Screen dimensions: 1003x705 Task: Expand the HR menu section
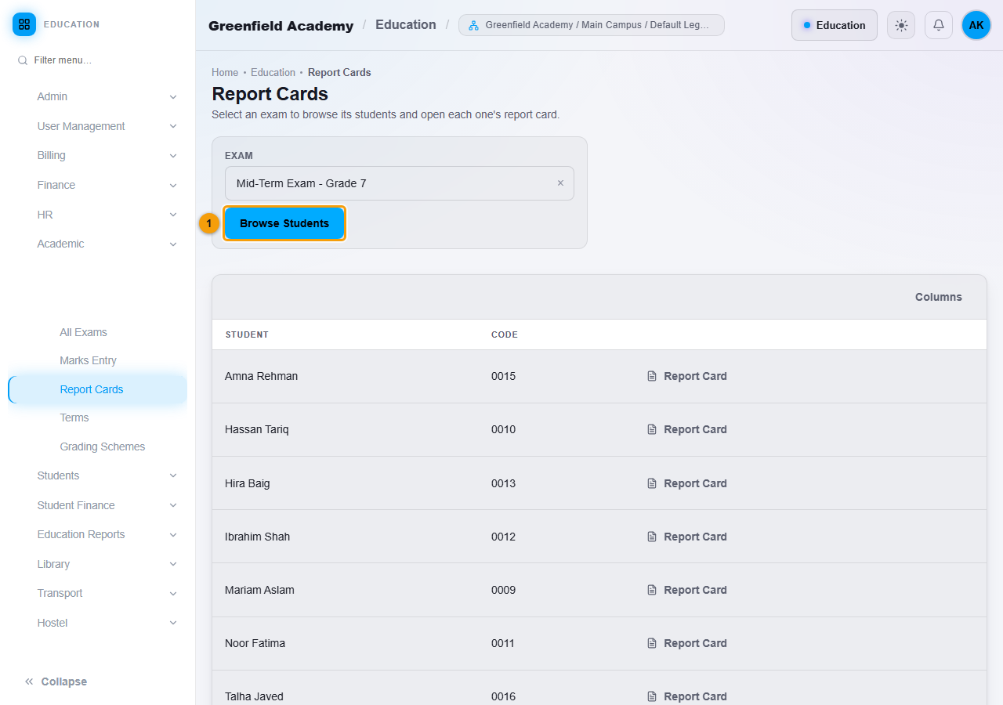click(98, 215)
